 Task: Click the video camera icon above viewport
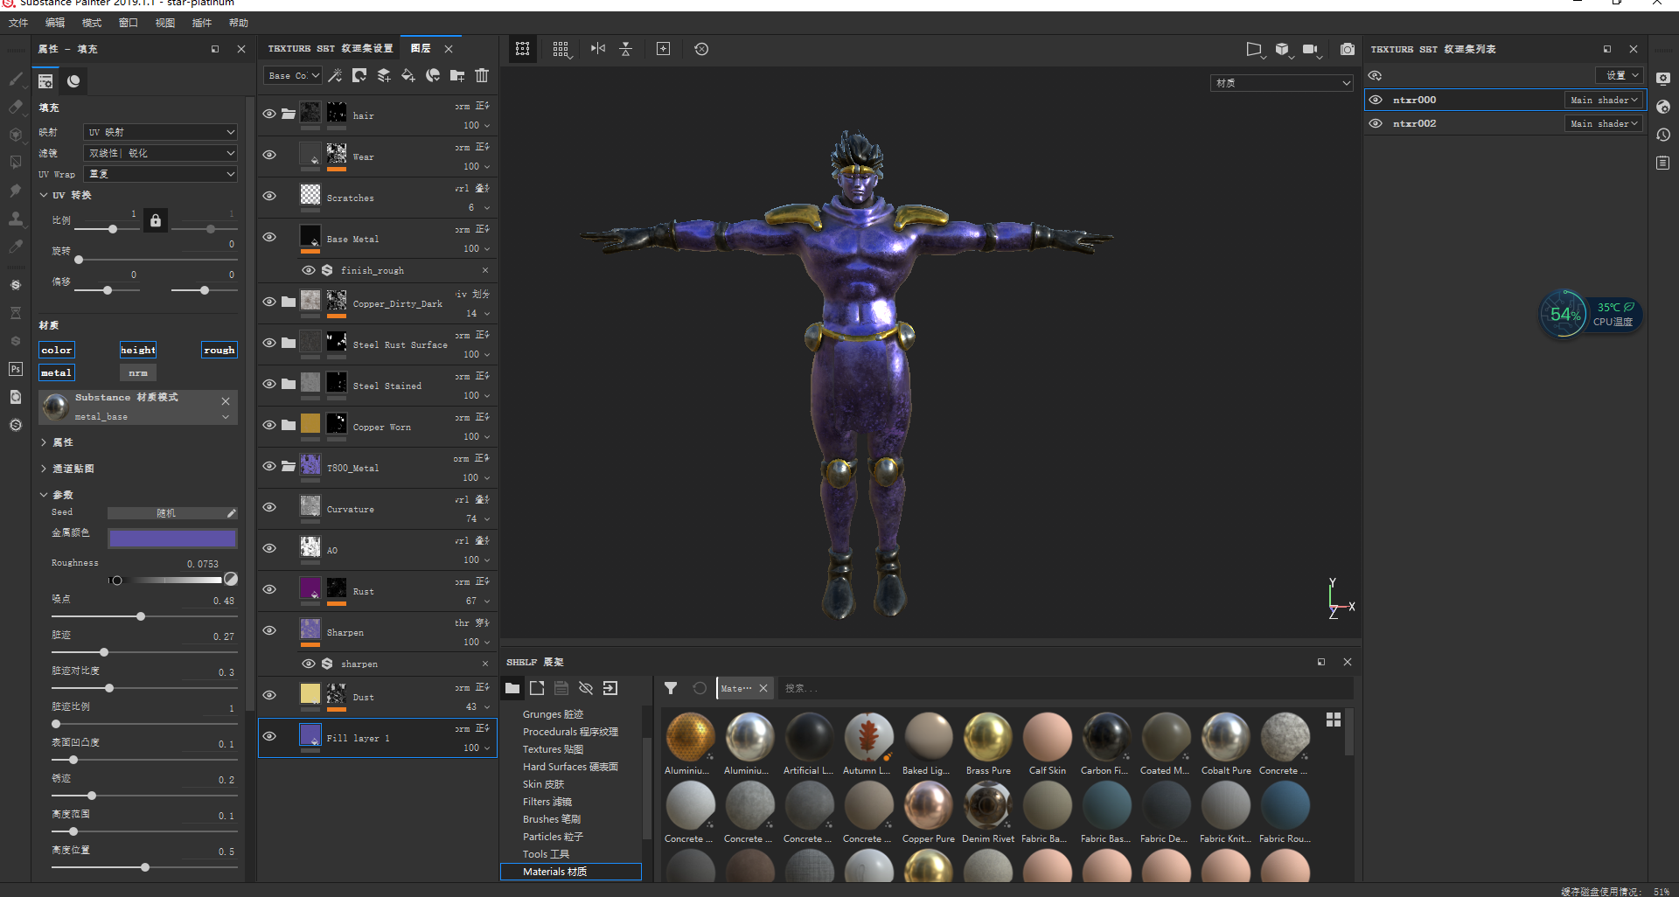(x=1310, y=49)
